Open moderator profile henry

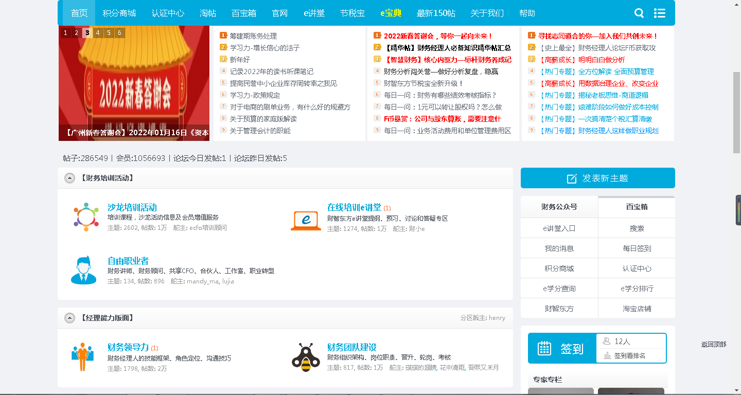click(497, 318)
